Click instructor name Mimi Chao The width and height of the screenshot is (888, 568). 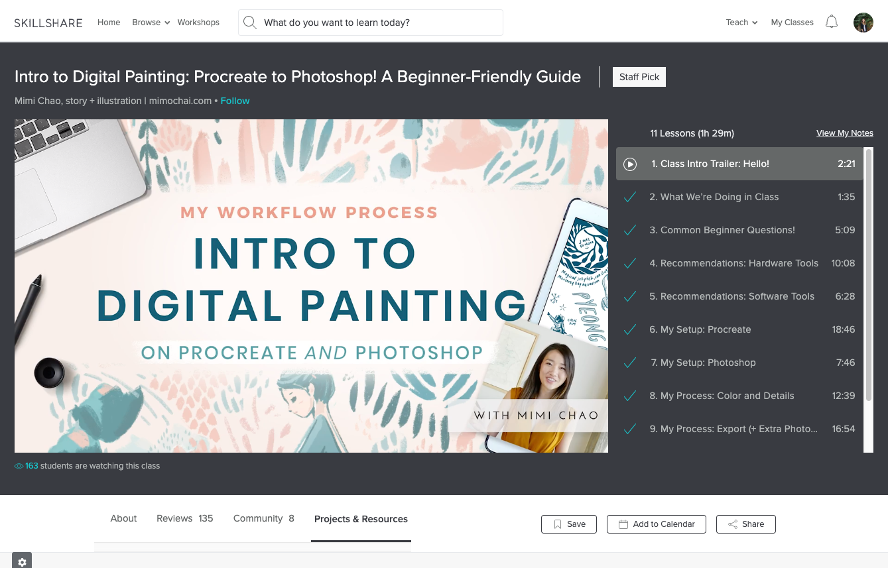[x=113, y=101]
